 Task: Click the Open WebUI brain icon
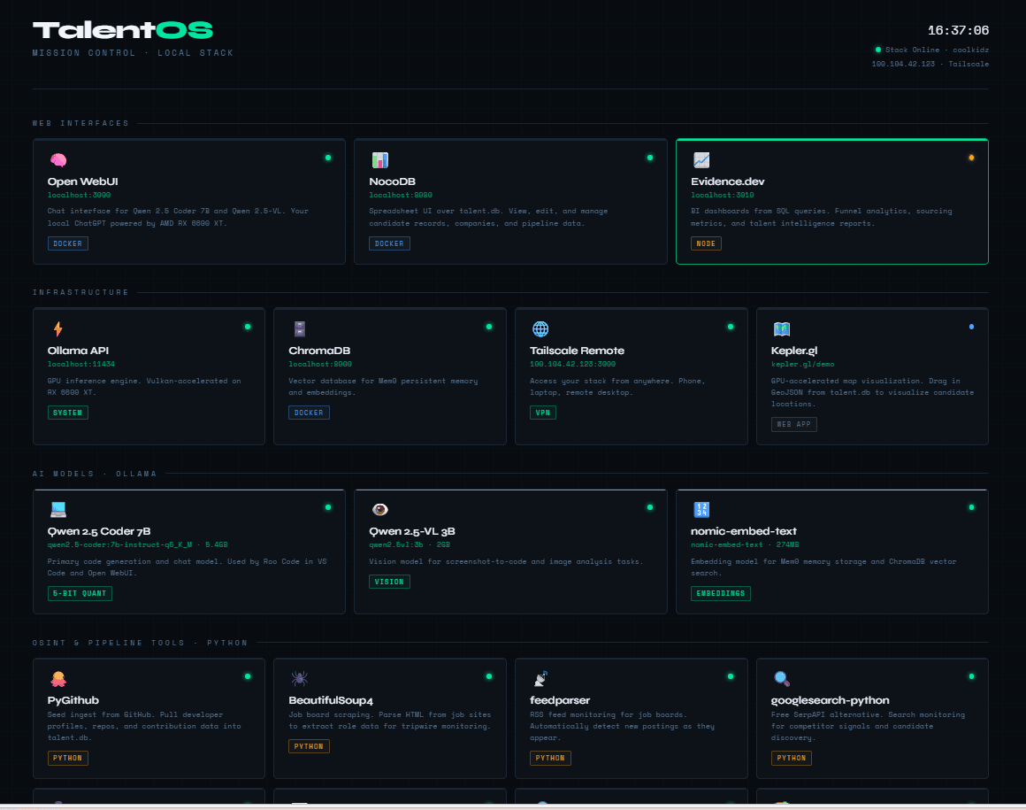58,159
